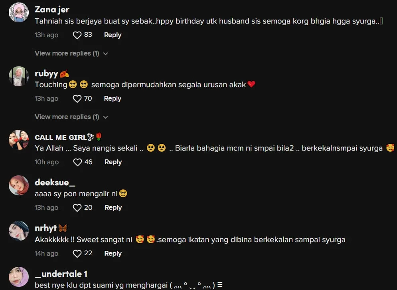
Task: Reply to CALL ME GIRL comment
Action: [113, 162]
